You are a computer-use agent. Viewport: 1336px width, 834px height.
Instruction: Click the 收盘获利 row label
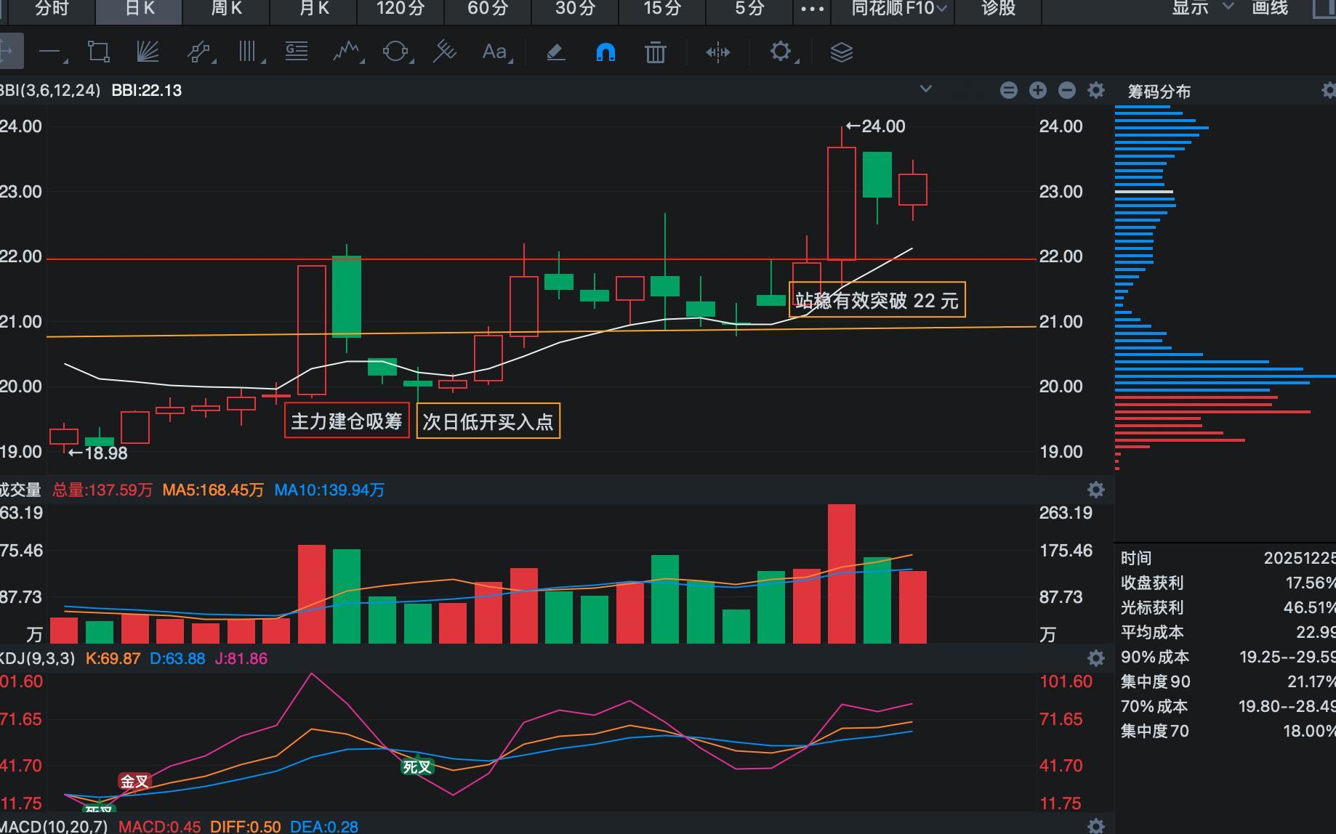(x=1152, y=583)
